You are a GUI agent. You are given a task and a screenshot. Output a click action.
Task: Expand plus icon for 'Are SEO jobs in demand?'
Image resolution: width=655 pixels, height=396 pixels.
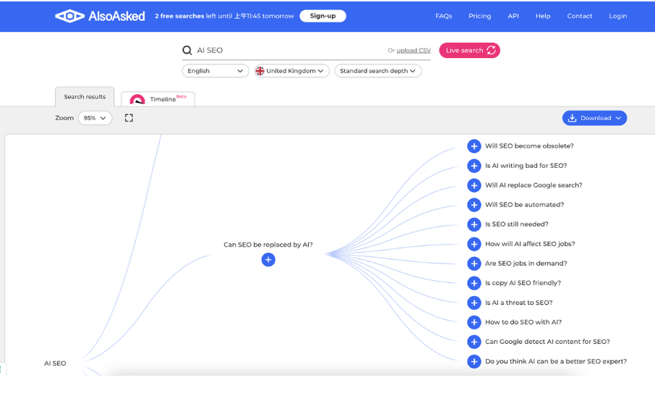474,264
